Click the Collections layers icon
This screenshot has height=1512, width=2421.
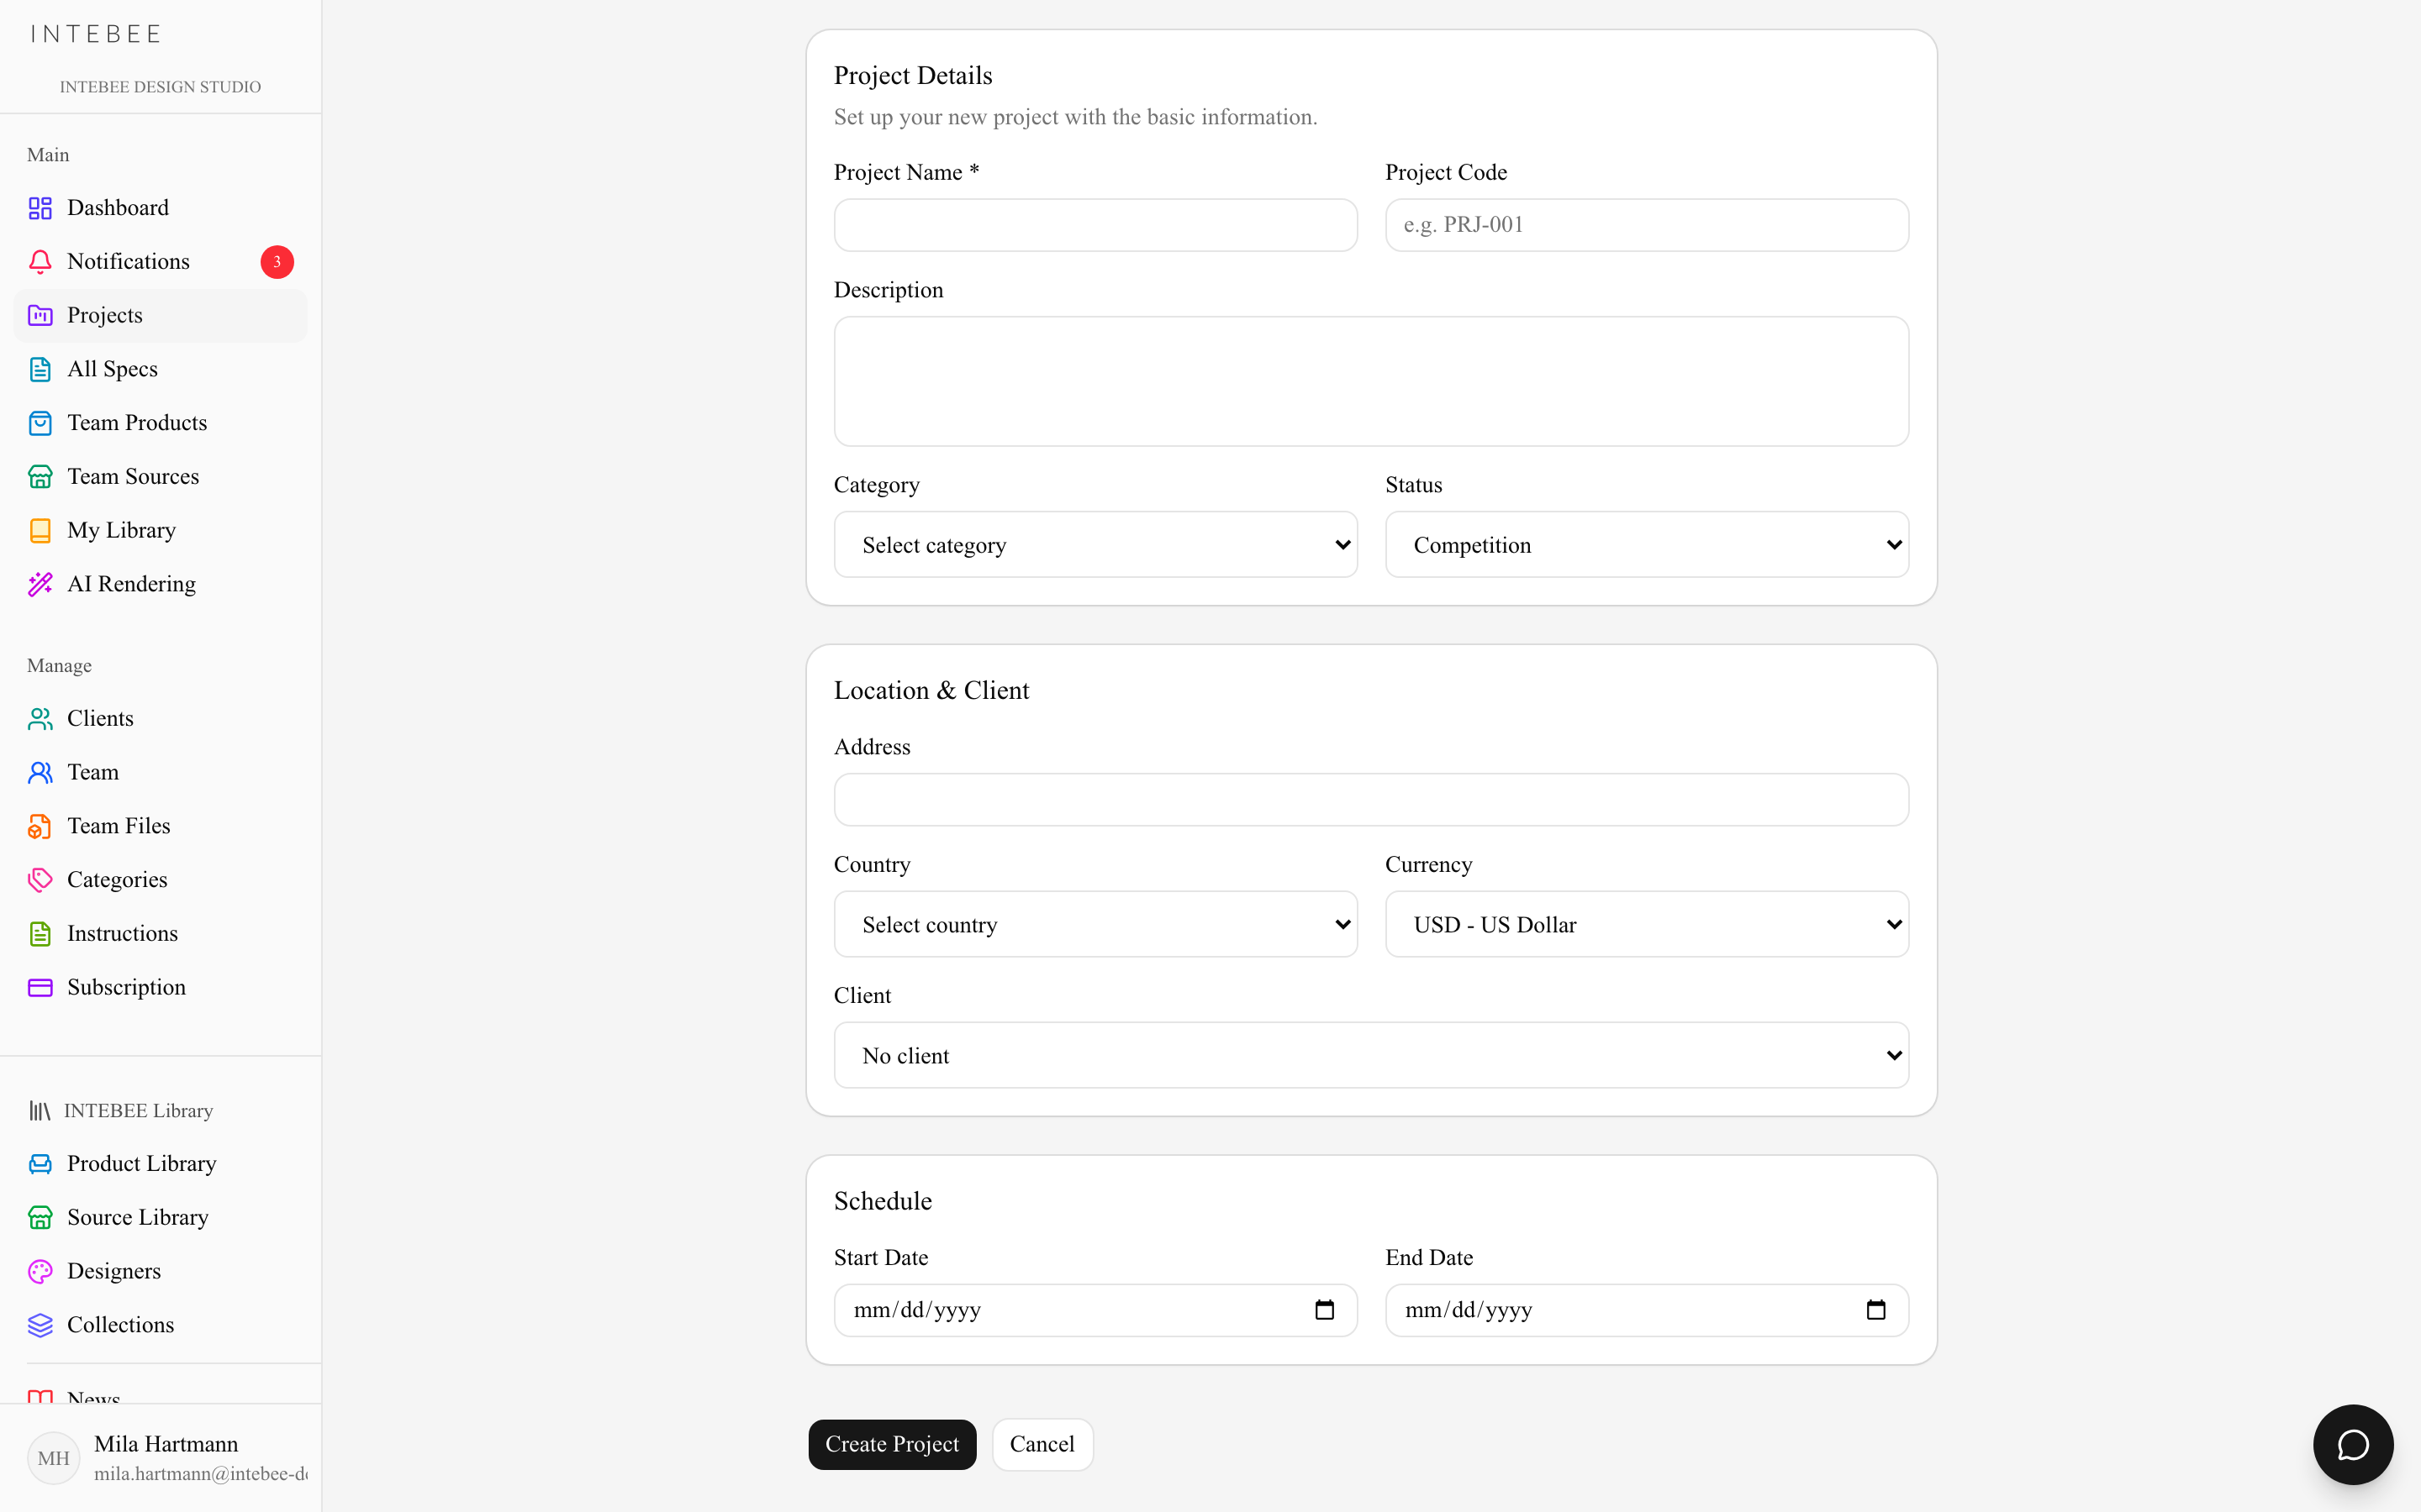pos(40,1325)
